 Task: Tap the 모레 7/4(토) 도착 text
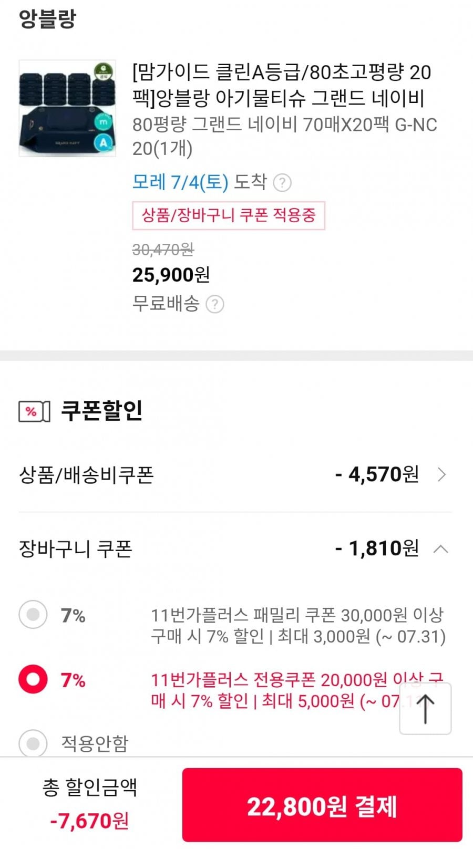tap(200, 182)
